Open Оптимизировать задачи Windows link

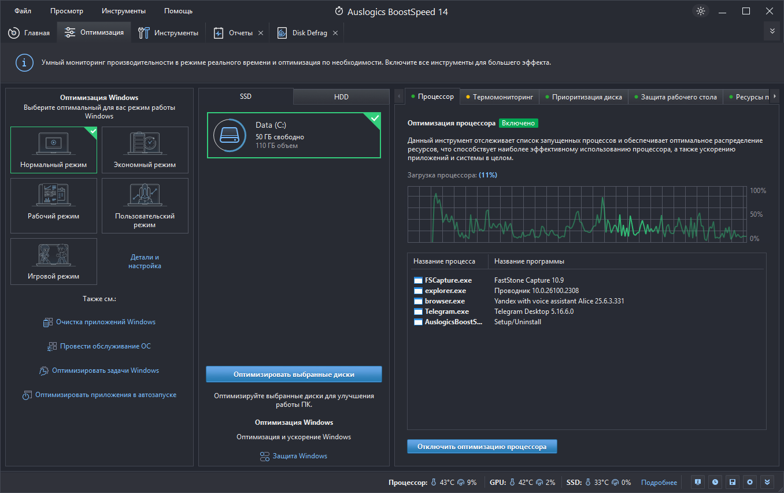105,370
